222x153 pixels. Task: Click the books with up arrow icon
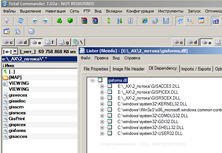click(x=95, y=21)
